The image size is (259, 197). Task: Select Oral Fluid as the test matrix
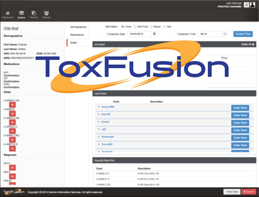click(135, 27)
